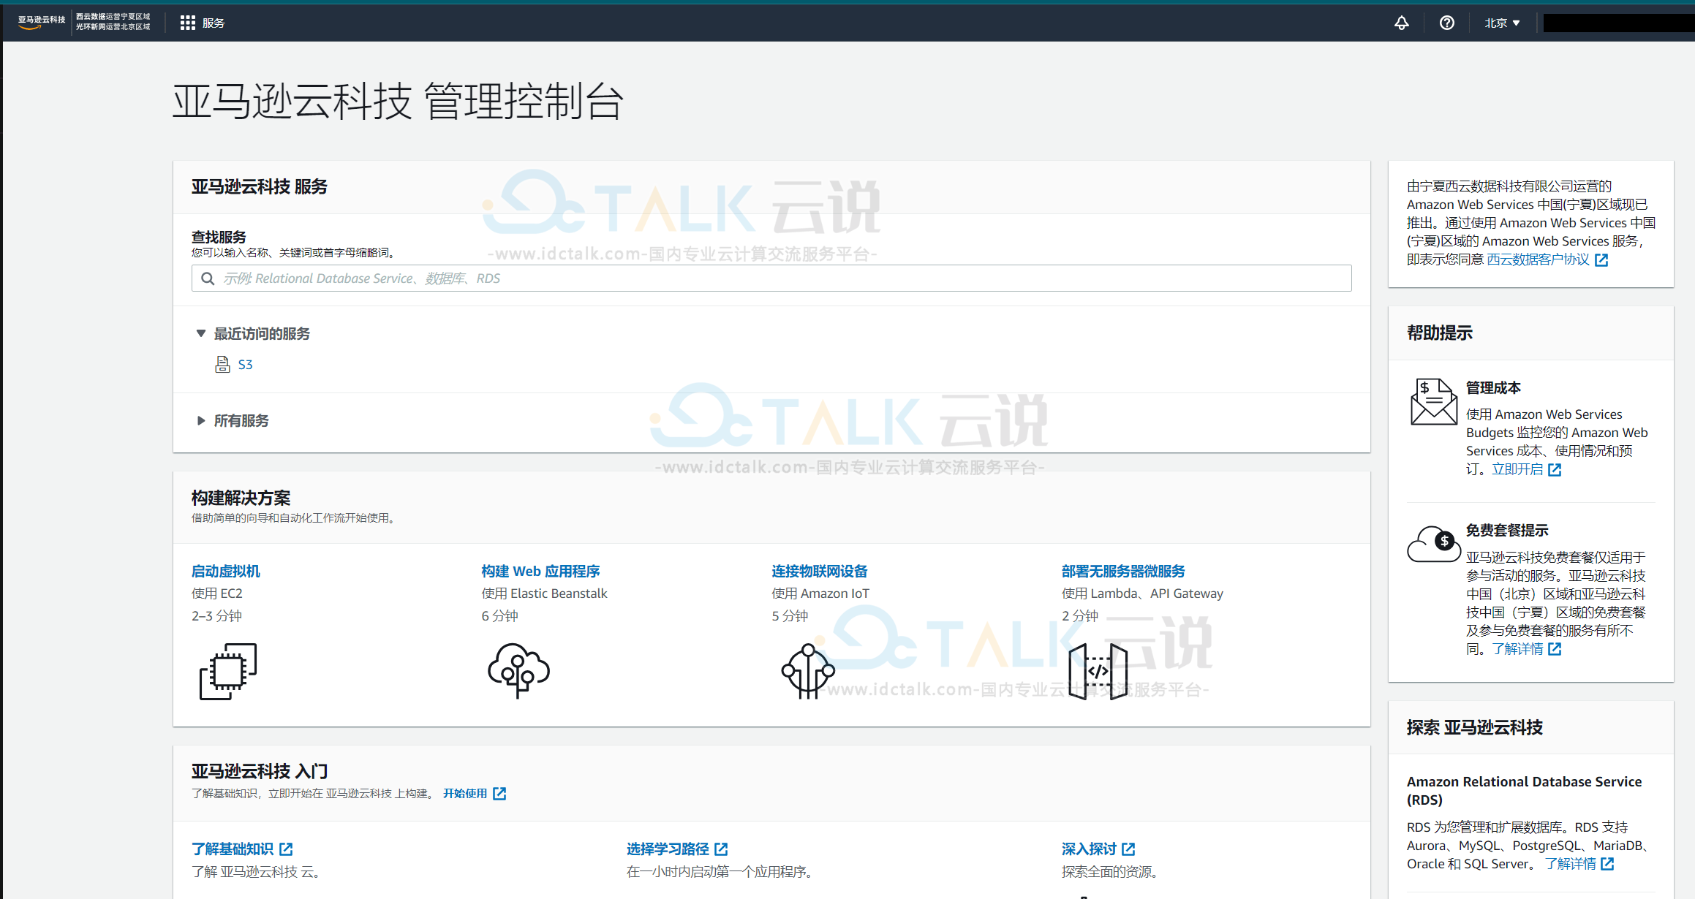Screen dimensions: 1695x899
Task: Open 了解详情 under 免费套餐提示
Action: click(1517, 648)
